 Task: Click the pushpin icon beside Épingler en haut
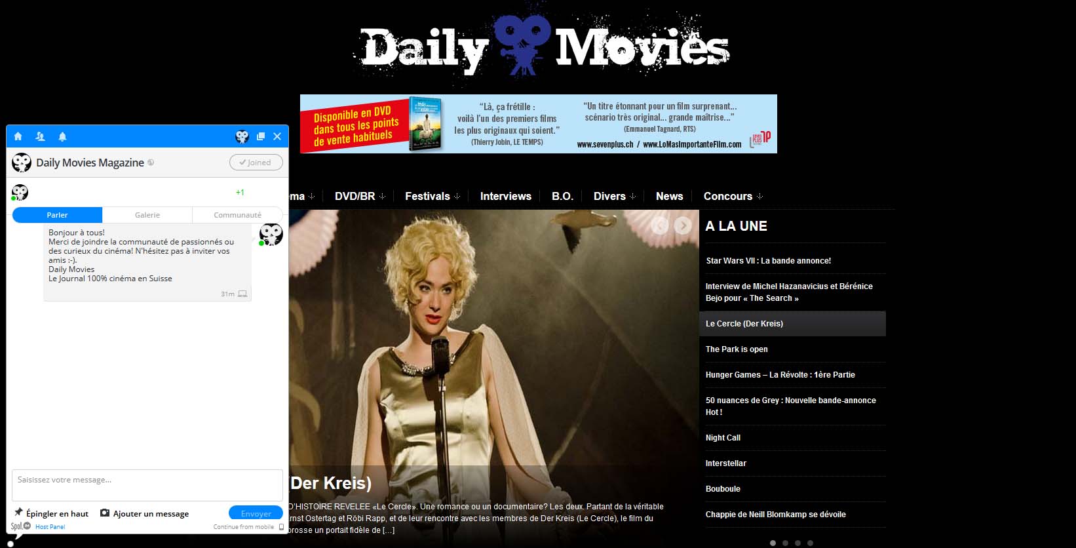pos(18,513)
